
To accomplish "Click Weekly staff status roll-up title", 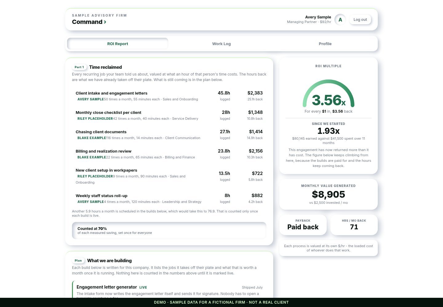I will (x=102, y=196).
